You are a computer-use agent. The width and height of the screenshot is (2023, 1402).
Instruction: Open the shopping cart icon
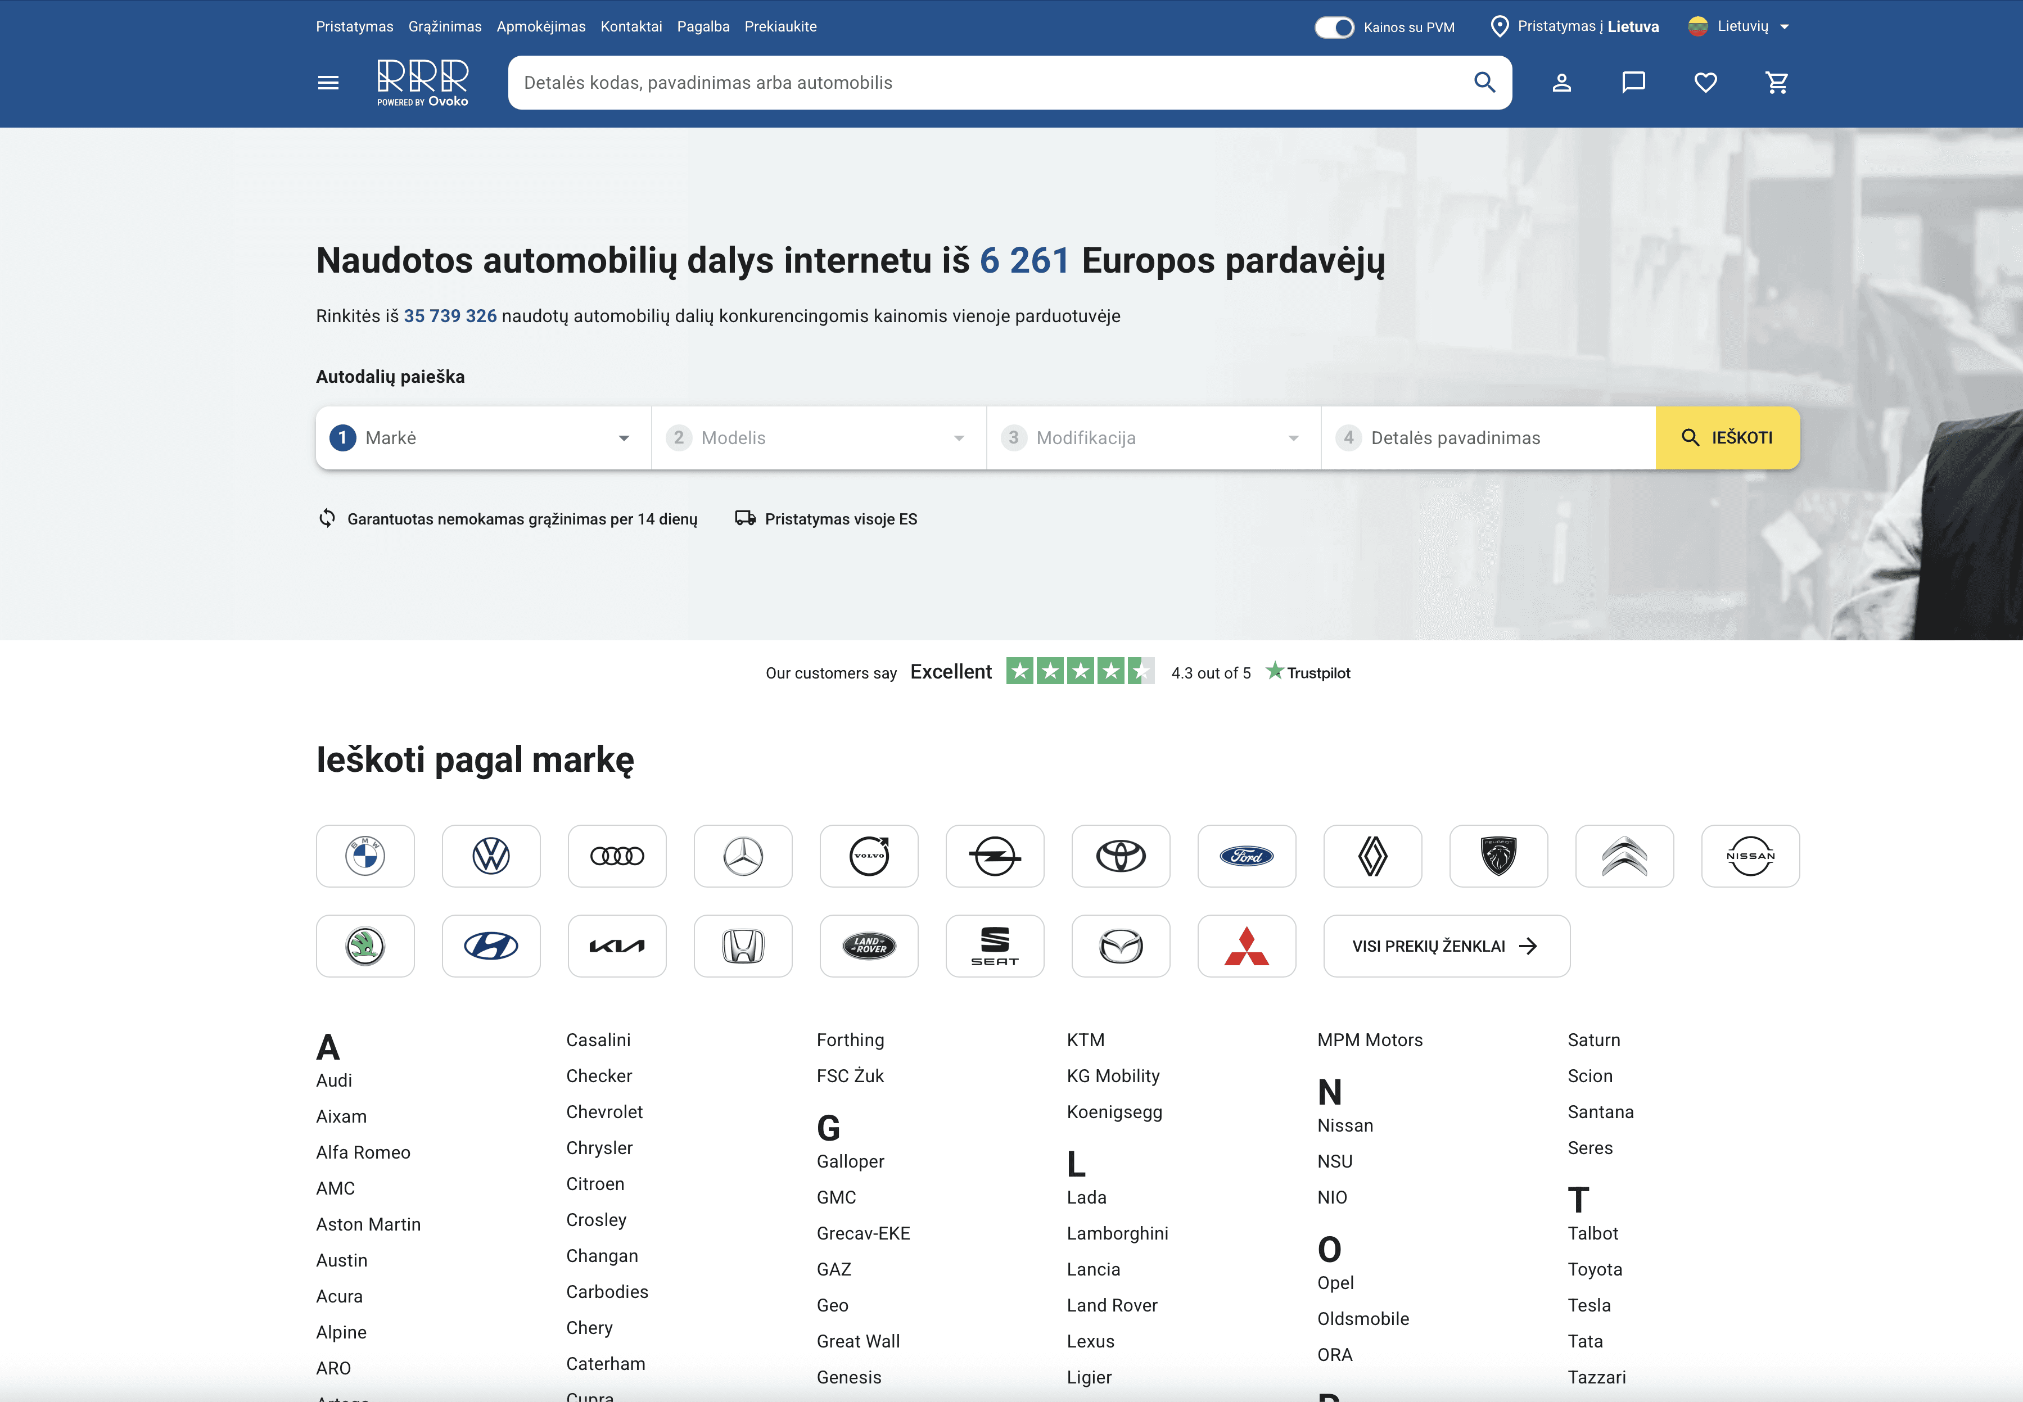click(x=1777, y=83)
